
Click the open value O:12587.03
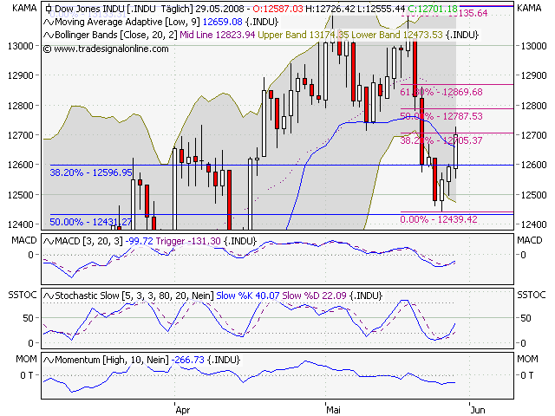pos(277,9)
